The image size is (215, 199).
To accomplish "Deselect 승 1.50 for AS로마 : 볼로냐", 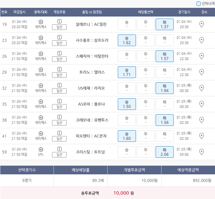I will 127,104.
